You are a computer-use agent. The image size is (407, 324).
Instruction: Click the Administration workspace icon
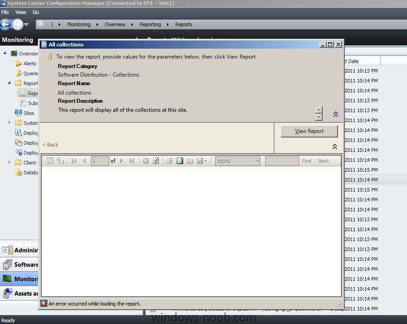[7, 250]
